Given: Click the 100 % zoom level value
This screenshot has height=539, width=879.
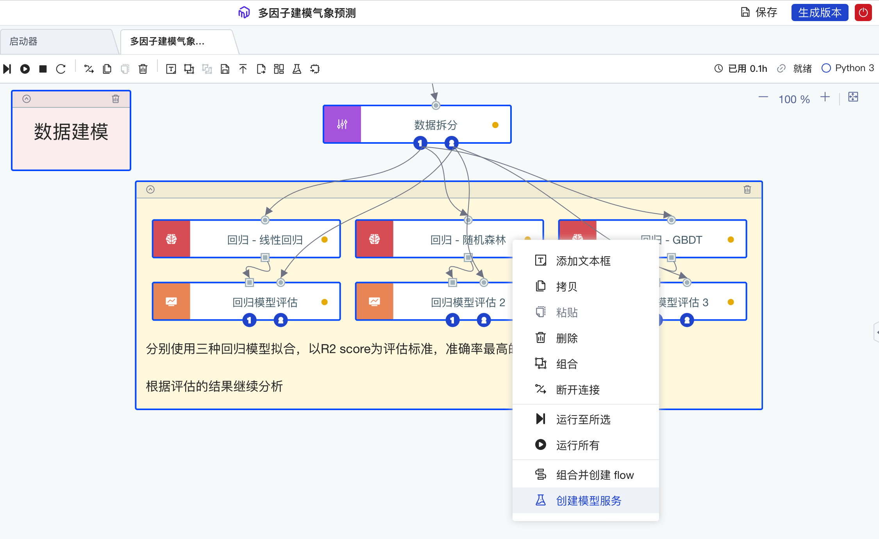Looking at the screenshot, I should (794, 99).
